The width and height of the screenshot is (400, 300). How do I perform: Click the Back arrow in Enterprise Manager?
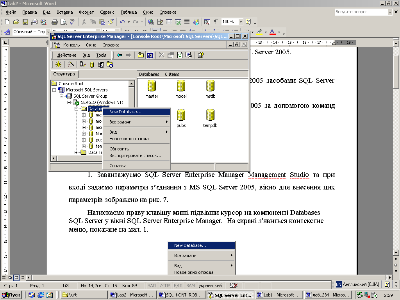[120, 55]
